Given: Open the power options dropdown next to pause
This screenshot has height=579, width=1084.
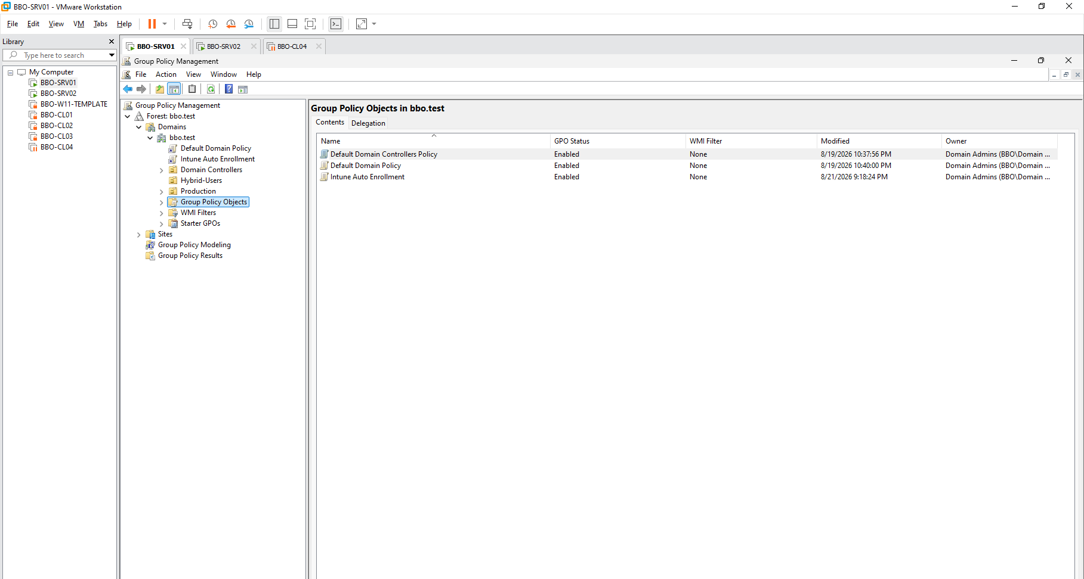Looking at the screenshot, I should click(x=165, y=24).
